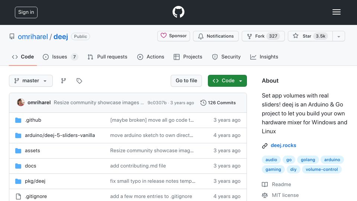Open the docs folder
This screenshot has width=357, height=201.
30,166
